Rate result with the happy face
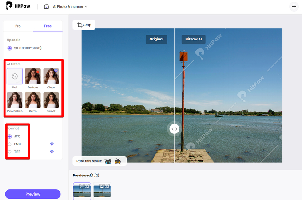The height and width of the screenshot is (200, 302). point(118,161)
